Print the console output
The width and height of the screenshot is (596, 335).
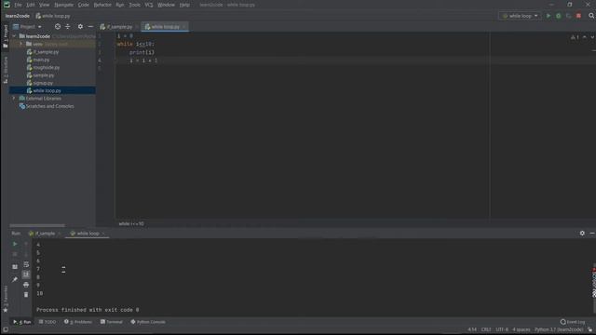(26, 285)
